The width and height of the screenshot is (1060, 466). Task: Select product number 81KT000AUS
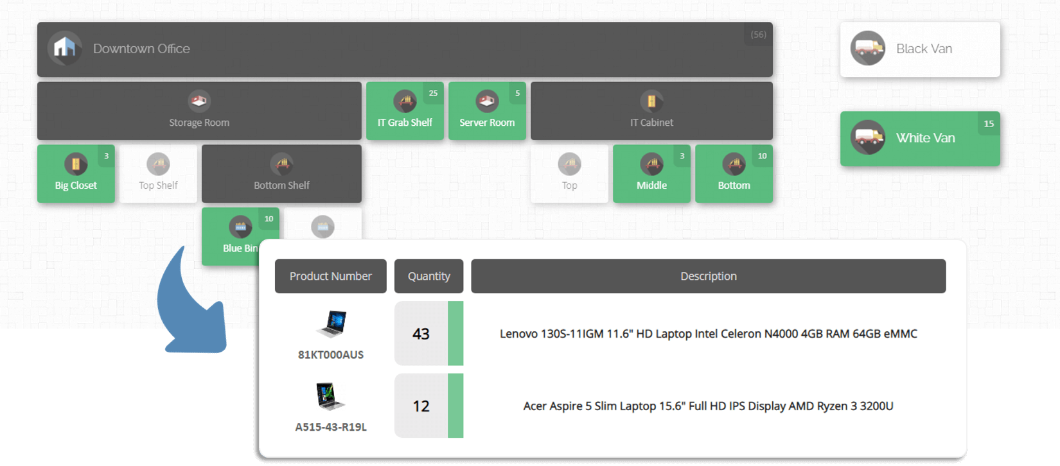click(331, 355)
